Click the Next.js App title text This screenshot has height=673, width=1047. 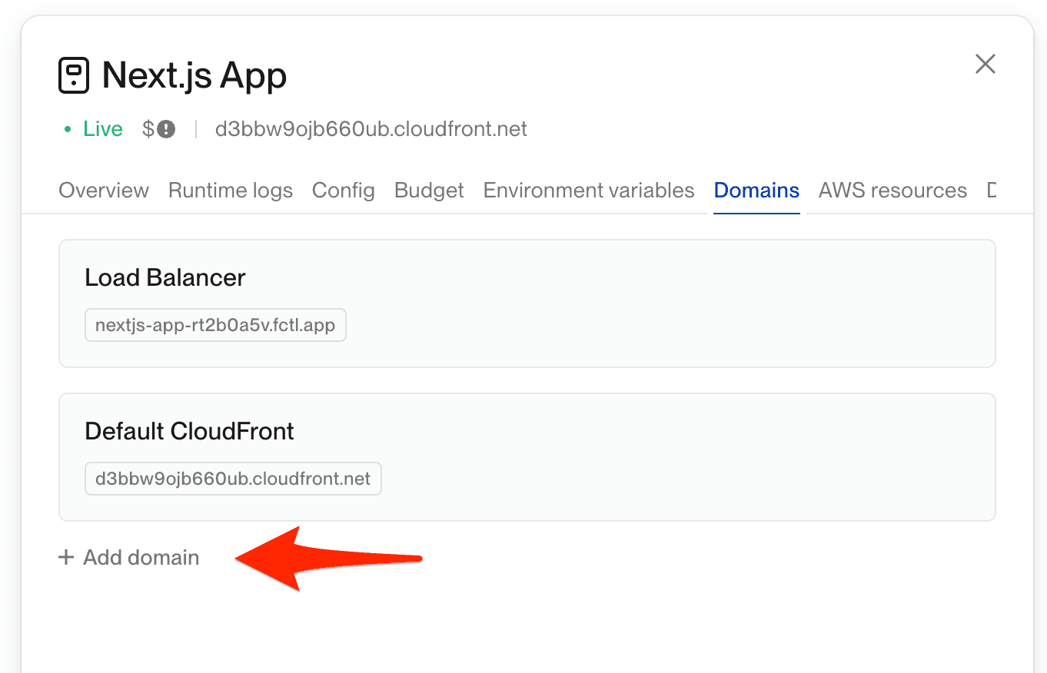194,75
